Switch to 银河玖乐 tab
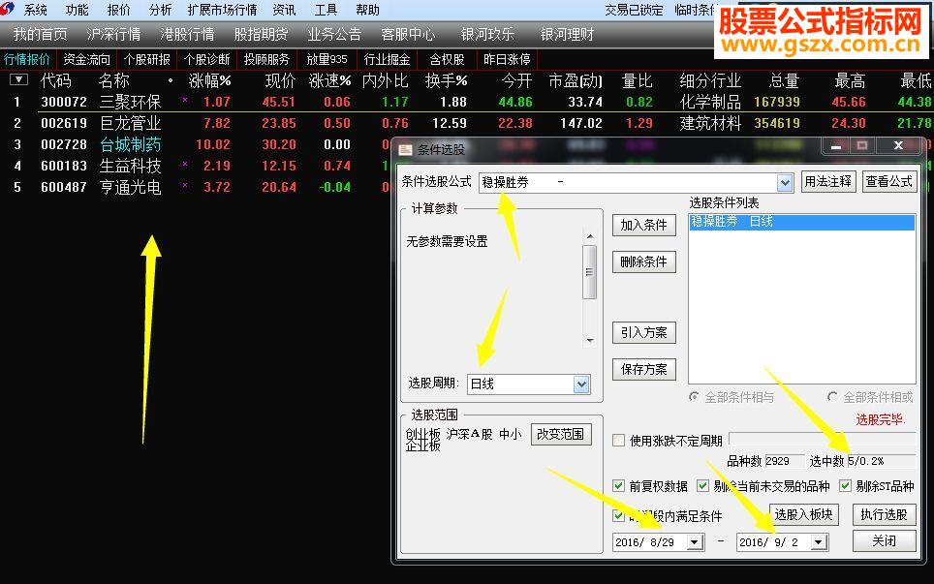Image resolution: width=934 pixels, height=584 pixels. 488,35
